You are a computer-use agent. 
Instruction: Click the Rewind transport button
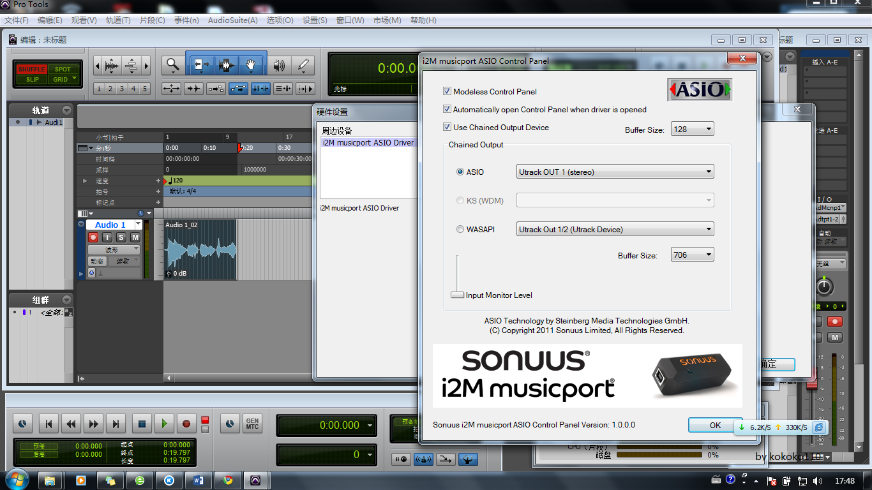tap(71, 423)
